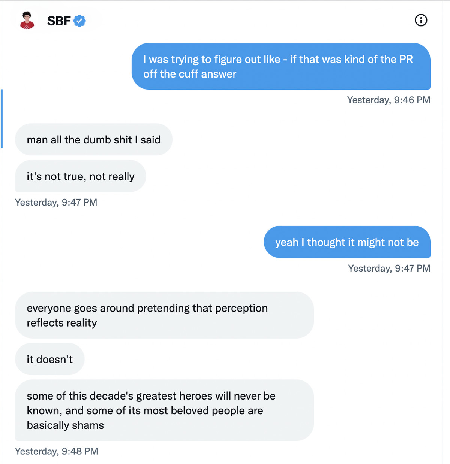The width and height of the screenshot is (450, 464).
Task: Click the blue verified badge beside SBF
Action: pos(79,21)
